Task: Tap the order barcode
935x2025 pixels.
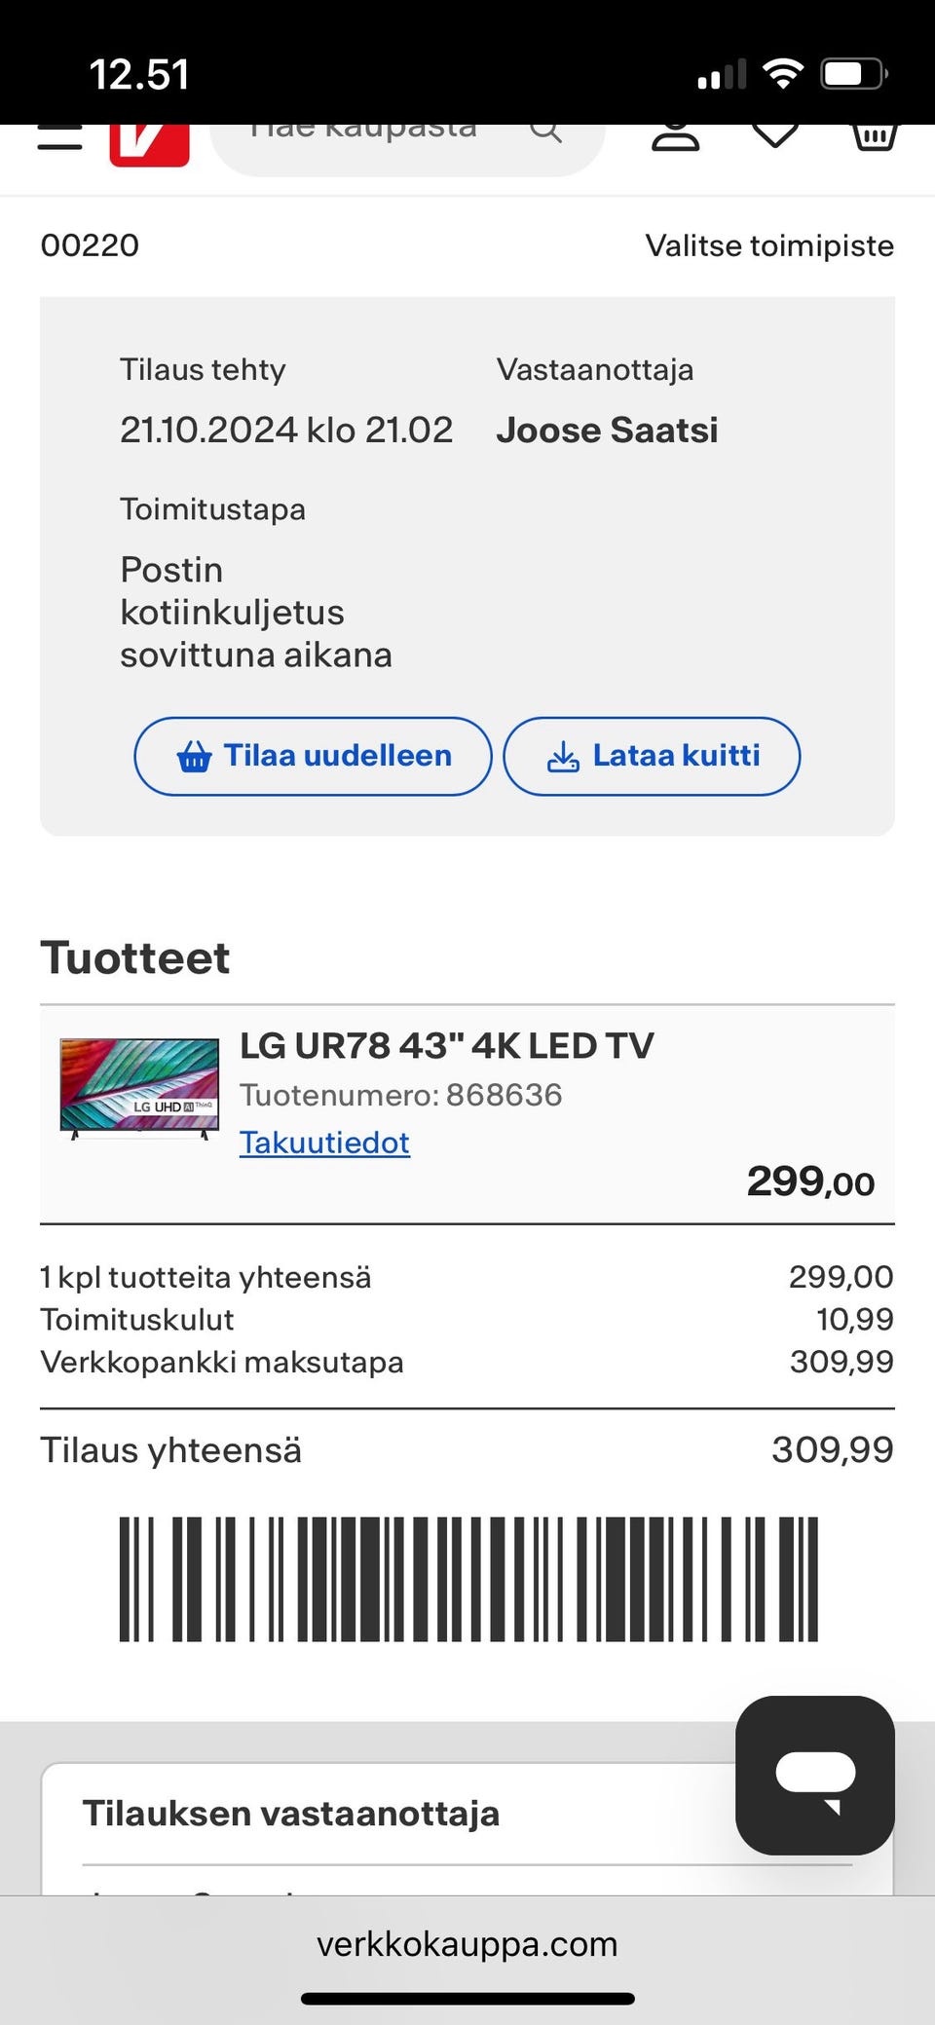Action: click(467, 1579)
